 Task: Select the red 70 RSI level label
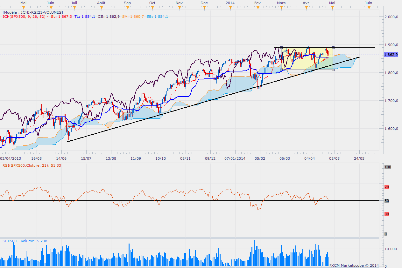387,187
